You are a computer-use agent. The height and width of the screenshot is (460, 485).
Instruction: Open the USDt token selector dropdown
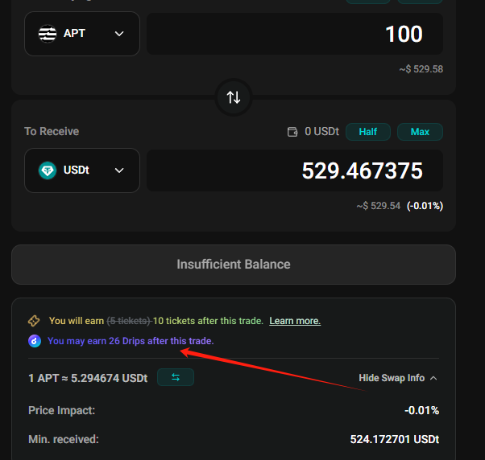pyautogui.click(x=82, y=170)
